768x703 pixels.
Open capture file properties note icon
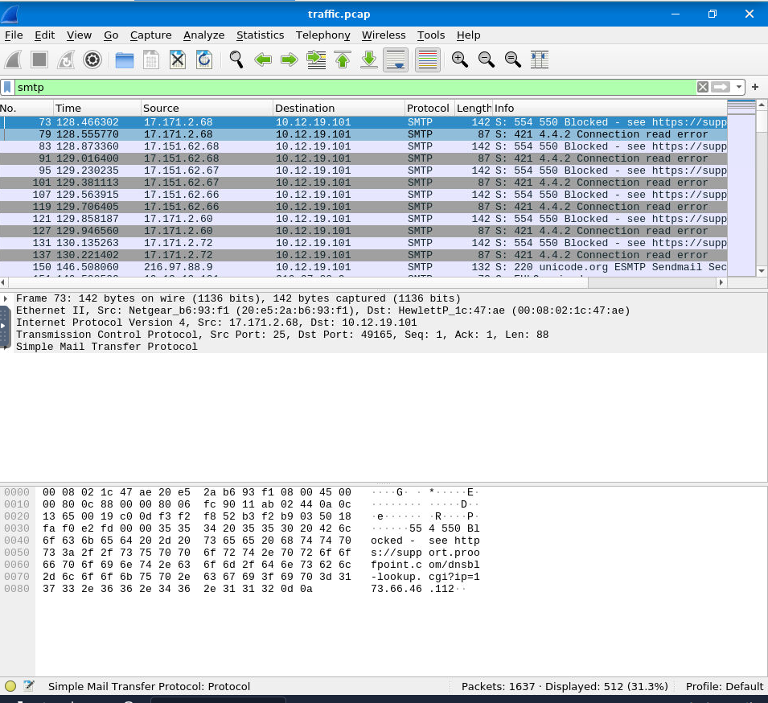[x=29, y=686]
